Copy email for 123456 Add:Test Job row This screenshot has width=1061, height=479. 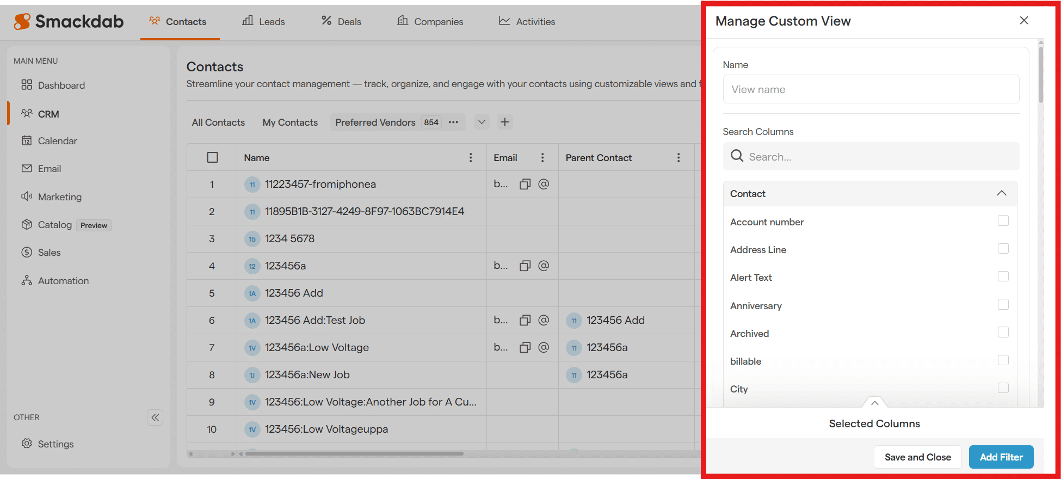525,320
